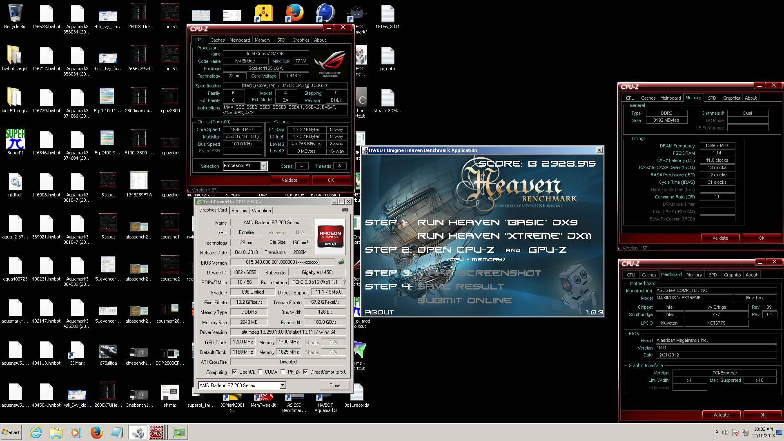Open the Sensors tab in GPU-Z
This screenshot has height=441, width=784.
pos(239,210)
